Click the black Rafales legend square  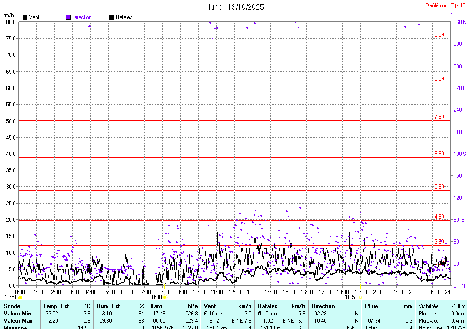point(112,17)
